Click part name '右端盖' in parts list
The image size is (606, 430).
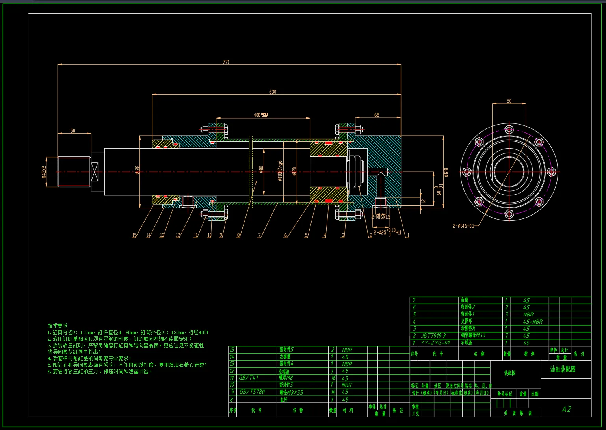(x=467, y=343)
